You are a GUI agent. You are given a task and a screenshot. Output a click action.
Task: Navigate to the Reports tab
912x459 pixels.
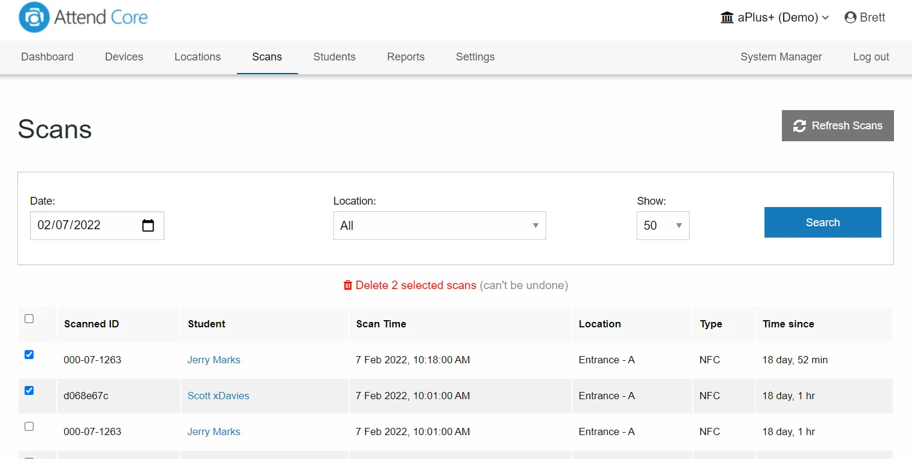[406, 57]
